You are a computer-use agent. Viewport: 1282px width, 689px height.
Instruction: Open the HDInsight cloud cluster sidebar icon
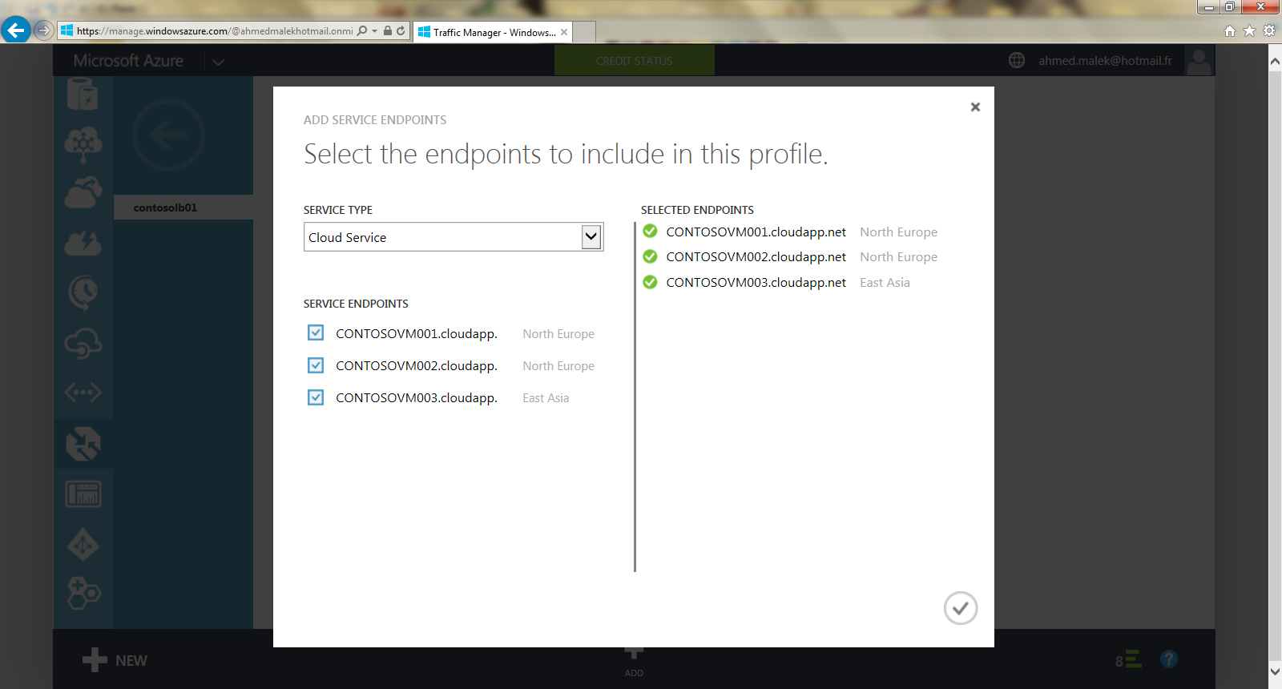click(x=83, y=144)
